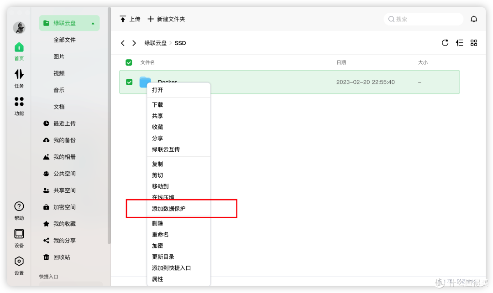Select 共享 from context menu
The image size is (493, 293).
(x=178, y=116)
